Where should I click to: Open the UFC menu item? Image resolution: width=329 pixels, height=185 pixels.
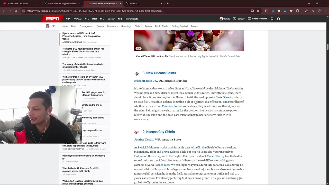coord(102,19)
